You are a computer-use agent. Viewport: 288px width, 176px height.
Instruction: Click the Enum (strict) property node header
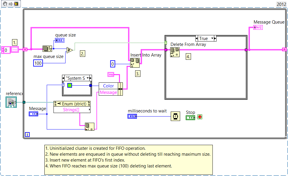pyautogui.click(x=72, y=104)
